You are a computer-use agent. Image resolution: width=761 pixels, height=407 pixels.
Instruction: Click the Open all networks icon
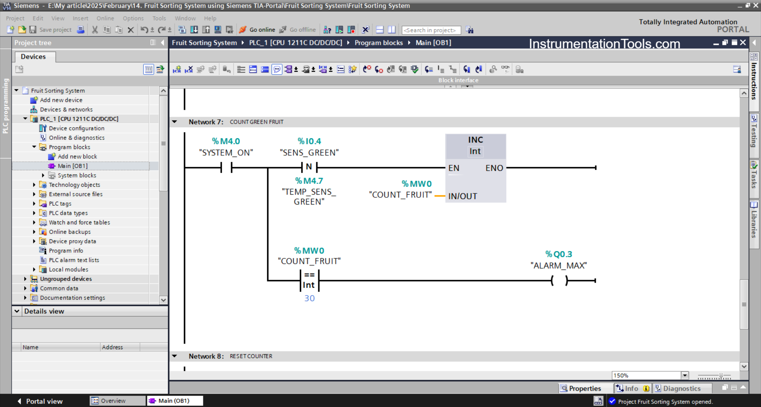pos(253,69)
